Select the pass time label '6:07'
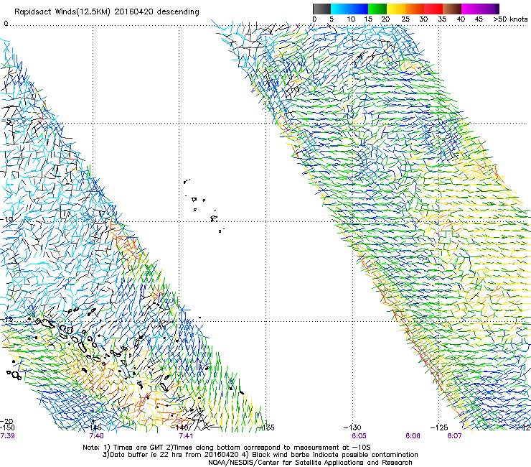The image size is (531, 467). pos(454,435)
